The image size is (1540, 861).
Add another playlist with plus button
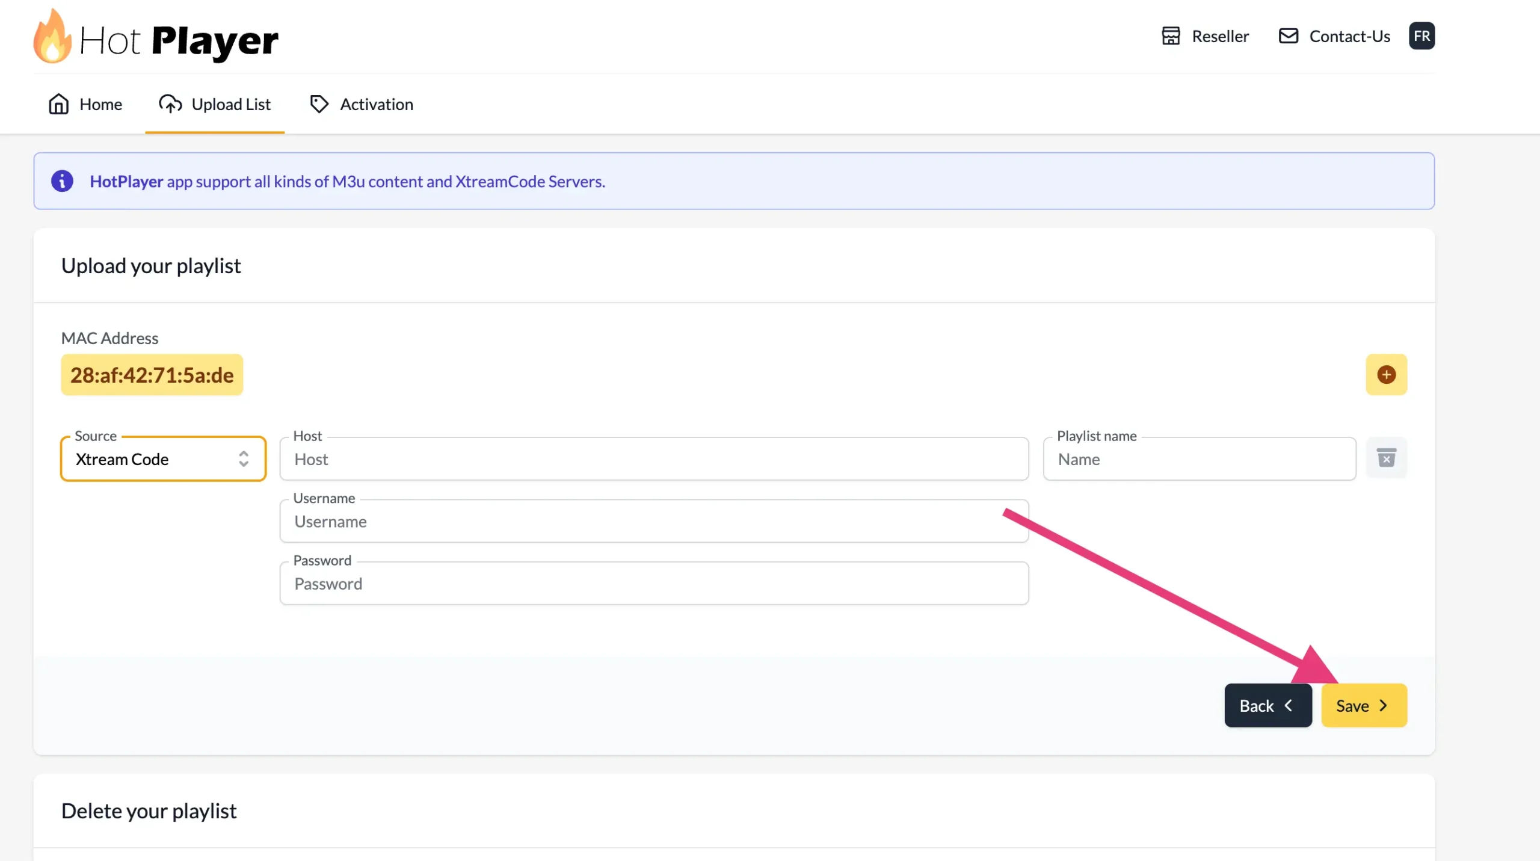click(x=1386, y=375)
